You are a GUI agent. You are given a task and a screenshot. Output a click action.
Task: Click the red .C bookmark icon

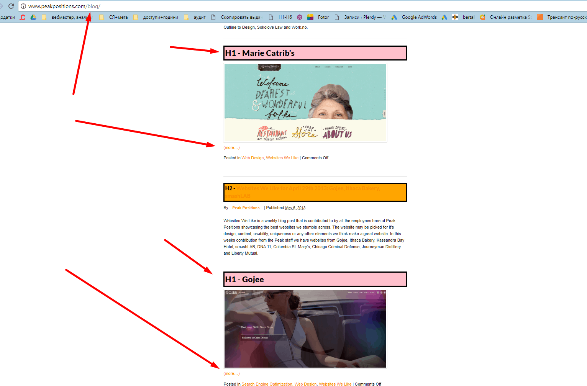(x=22, y=17)
